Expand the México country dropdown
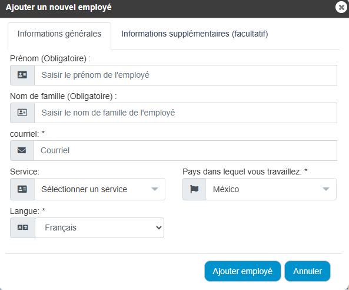 coord(271,189)
